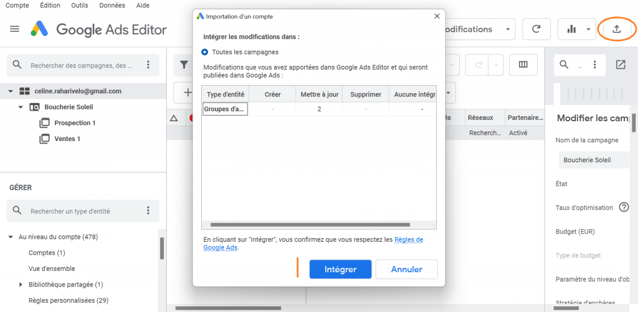Click the Type d'entité column header
638x312 pixels.
click(226, 94)
